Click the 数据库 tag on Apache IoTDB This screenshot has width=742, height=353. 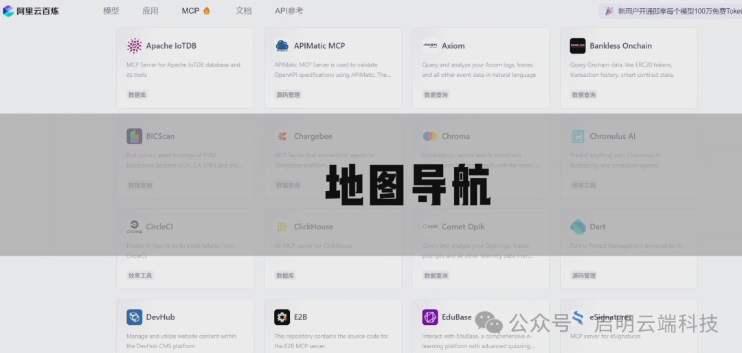[137, 95]
